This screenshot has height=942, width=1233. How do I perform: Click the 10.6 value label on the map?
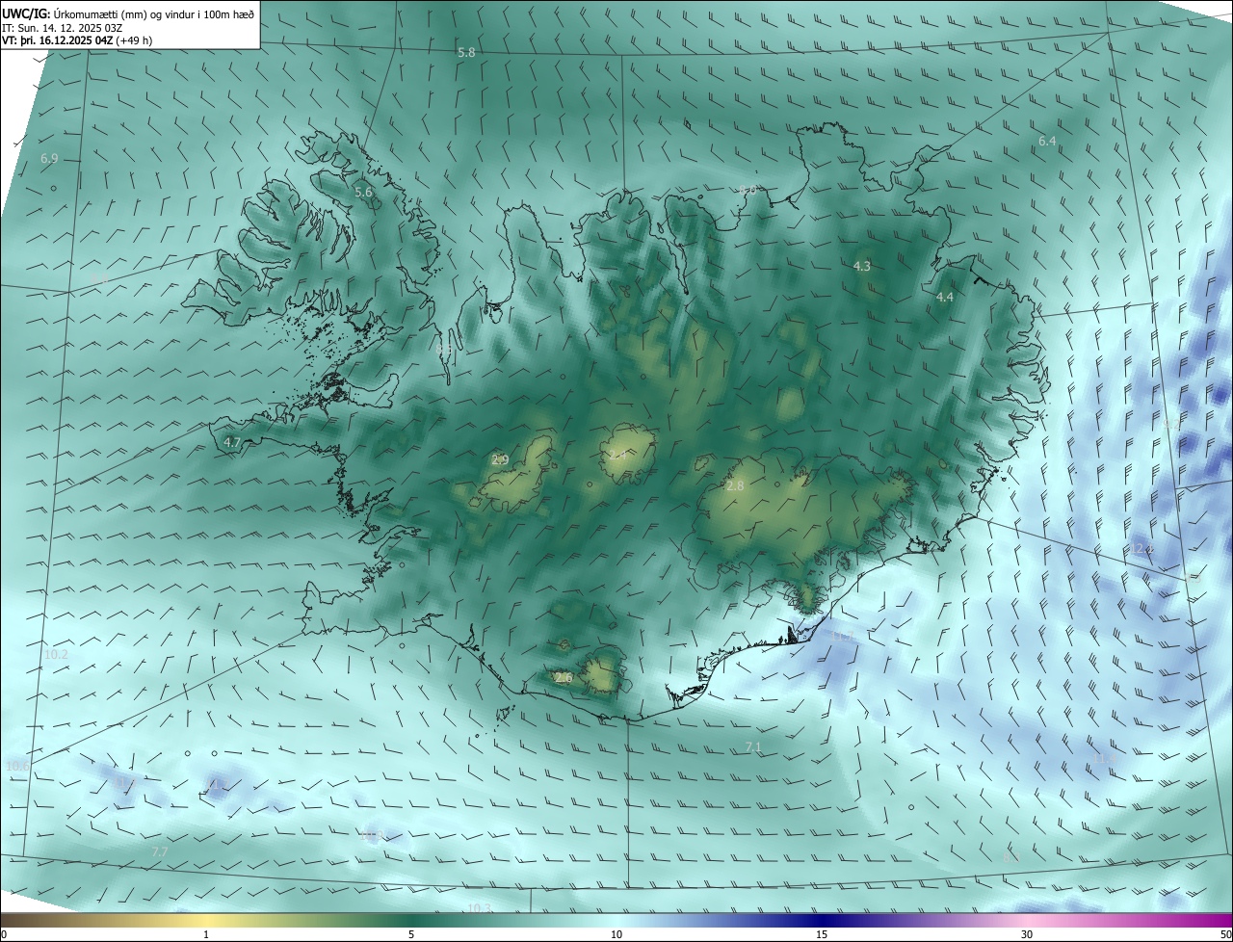[17, 767]
